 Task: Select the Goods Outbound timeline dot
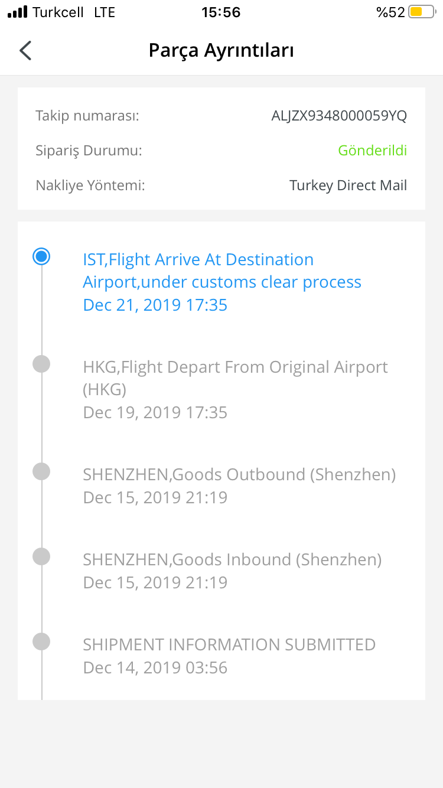click(41, 471)
